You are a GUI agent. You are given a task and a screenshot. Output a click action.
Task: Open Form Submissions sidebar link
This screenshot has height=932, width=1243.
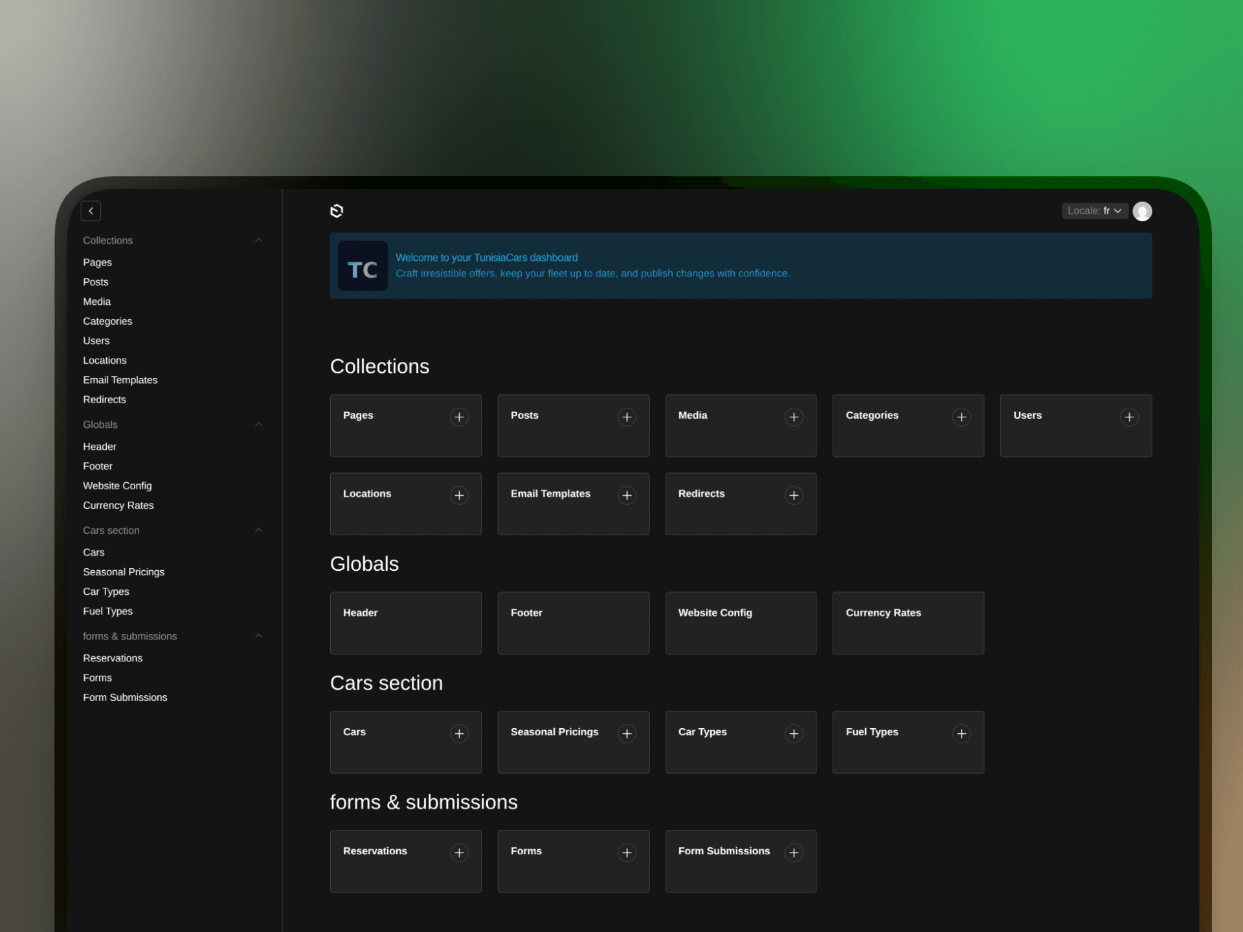(125, 697)
